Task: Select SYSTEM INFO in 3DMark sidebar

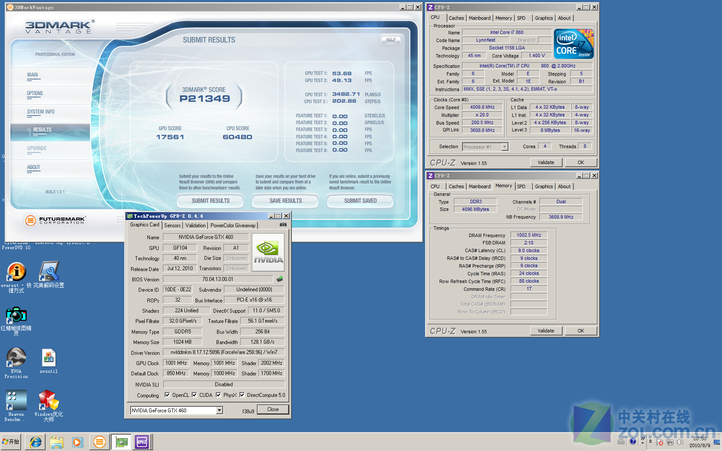Action: tap(41, 112)
